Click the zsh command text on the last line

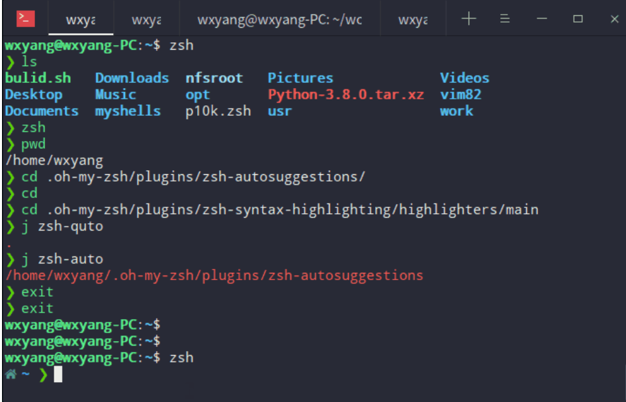click(181, 358)
